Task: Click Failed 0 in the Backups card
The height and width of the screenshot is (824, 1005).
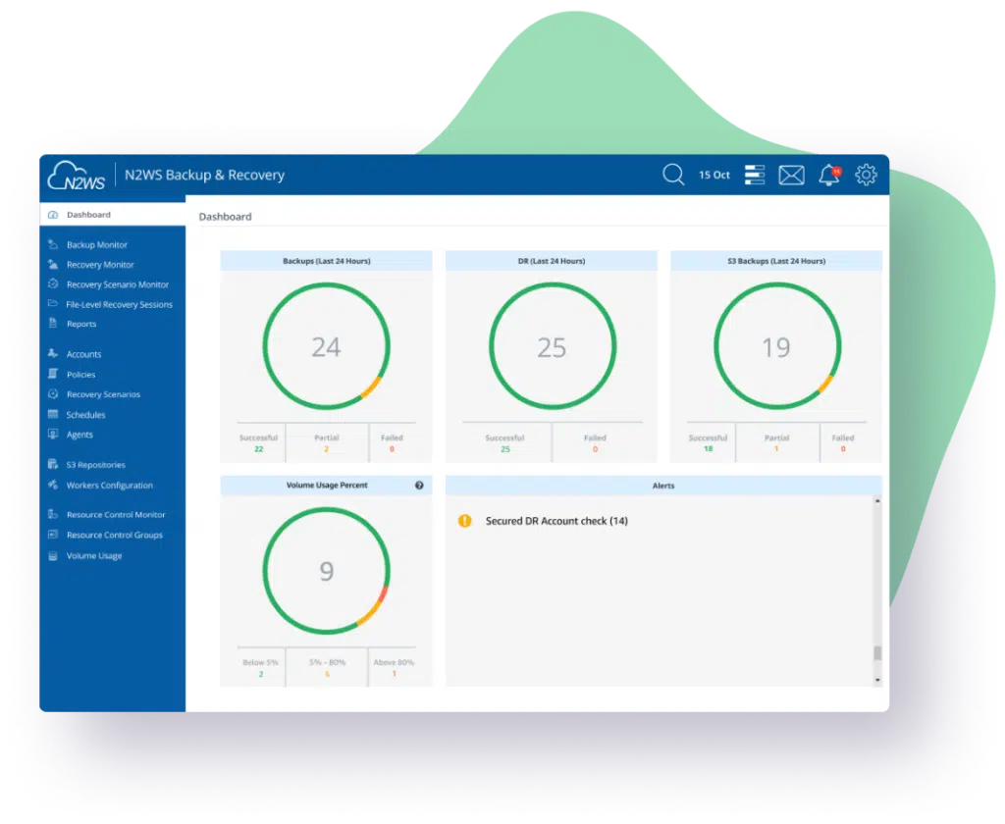Action: click(392, 442)
